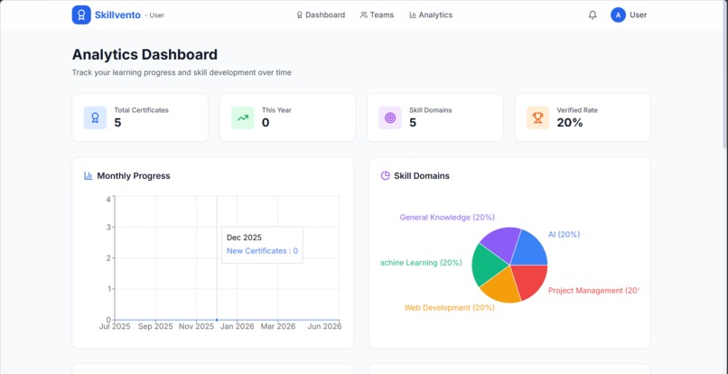The width and height of the screenshot is (728, 374).
Task: Click the 'Skill Domains' chart title
Action: 422,175
